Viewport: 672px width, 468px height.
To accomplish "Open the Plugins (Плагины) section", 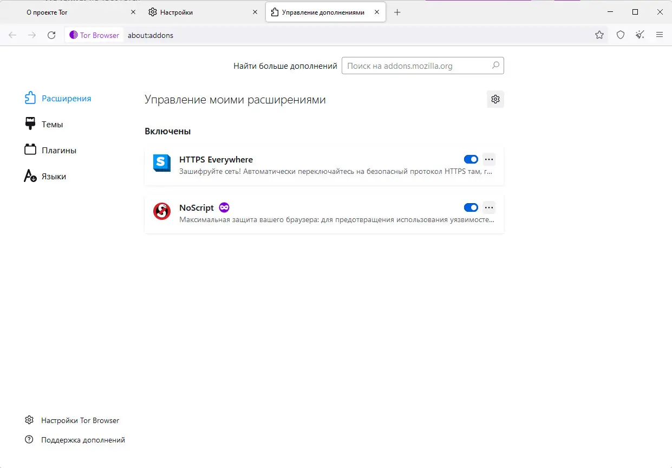I will [50, 150].
